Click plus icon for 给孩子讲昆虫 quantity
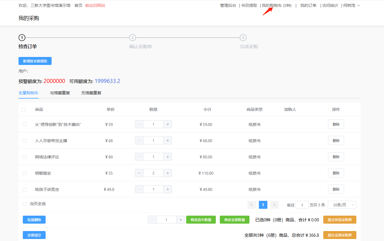 [x=168, y=189]
